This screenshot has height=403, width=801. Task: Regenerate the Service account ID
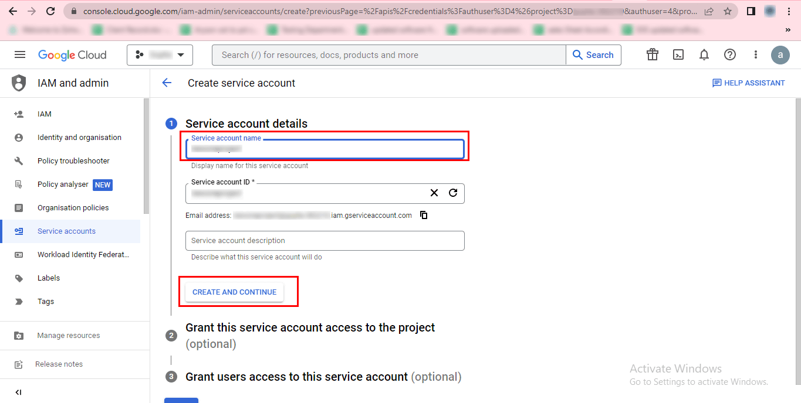coord(453,193)
